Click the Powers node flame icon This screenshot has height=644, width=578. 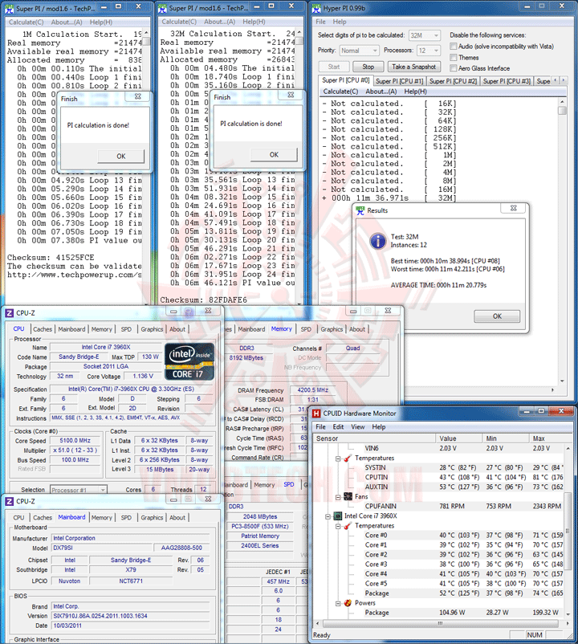348,603
